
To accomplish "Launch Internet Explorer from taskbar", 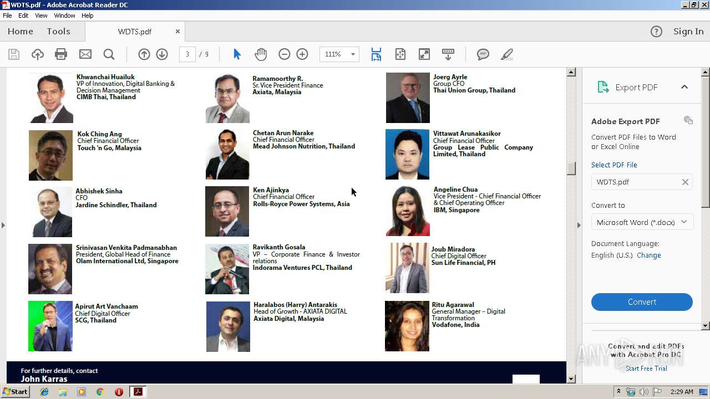I will (x=44, y=392).
